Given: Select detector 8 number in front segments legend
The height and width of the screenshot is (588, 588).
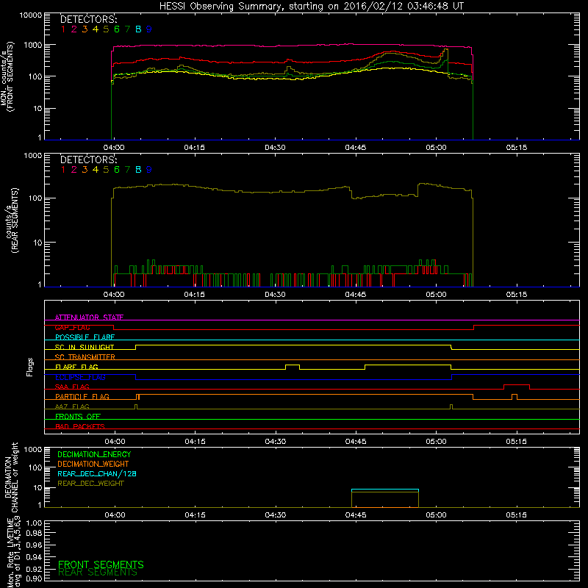Looking at the screenshot, I should 138,29.
